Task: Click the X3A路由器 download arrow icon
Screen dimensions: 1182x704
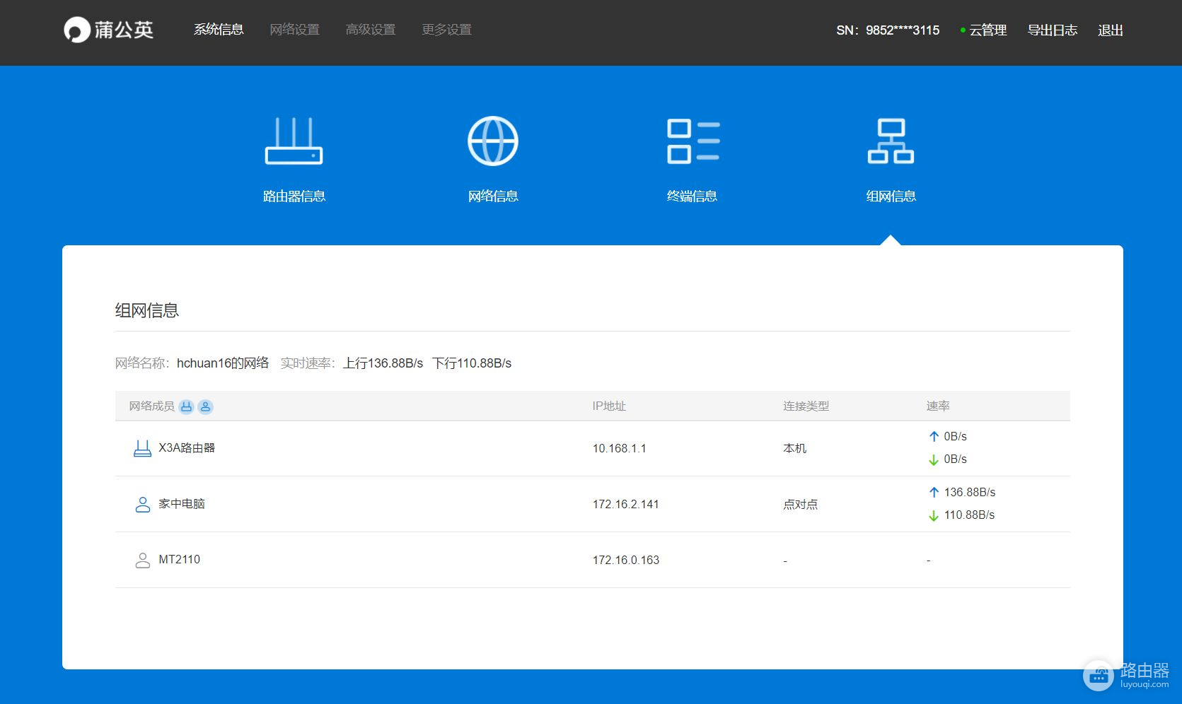Action: pos(934,459)
